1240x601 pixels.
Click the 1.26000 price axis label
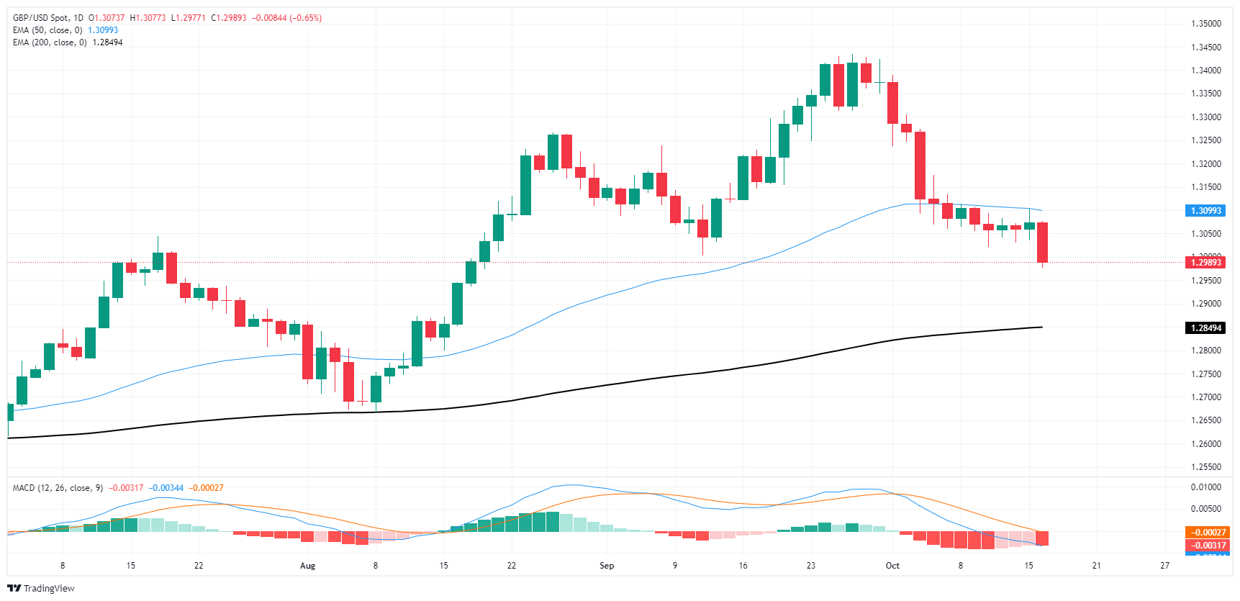(x=1205, y=444)
